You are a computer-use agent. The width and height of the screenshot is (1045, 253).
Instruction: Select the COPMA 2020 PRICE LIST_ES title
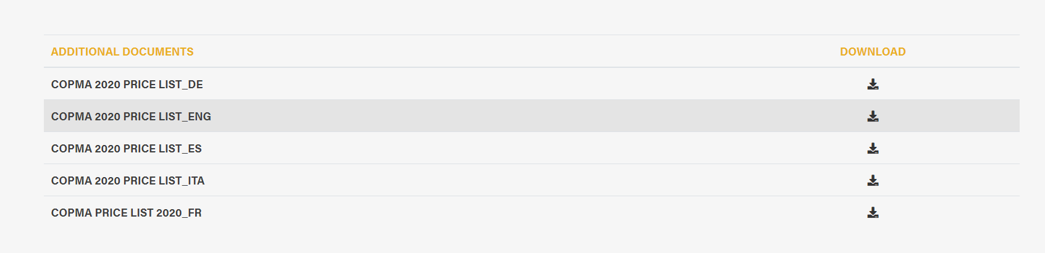click(x=127, y=149)
